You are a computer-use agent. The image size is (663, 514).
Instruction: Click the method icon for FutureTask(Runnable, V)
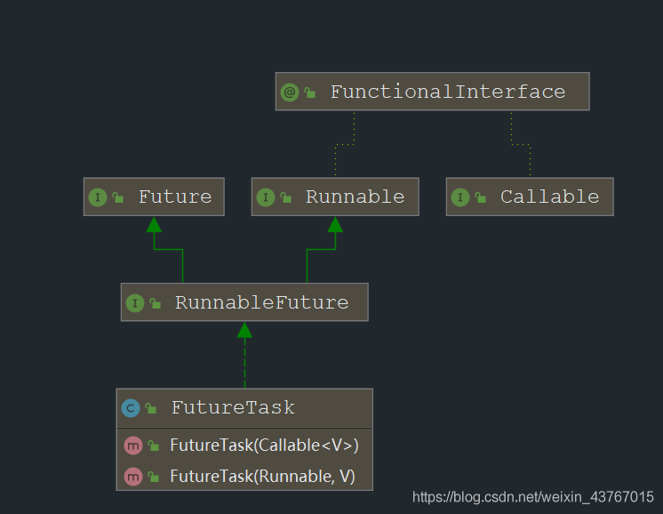[133, 477]
